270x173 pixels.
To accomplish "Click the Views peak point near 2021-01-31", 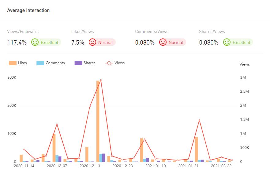I will 199,120.
